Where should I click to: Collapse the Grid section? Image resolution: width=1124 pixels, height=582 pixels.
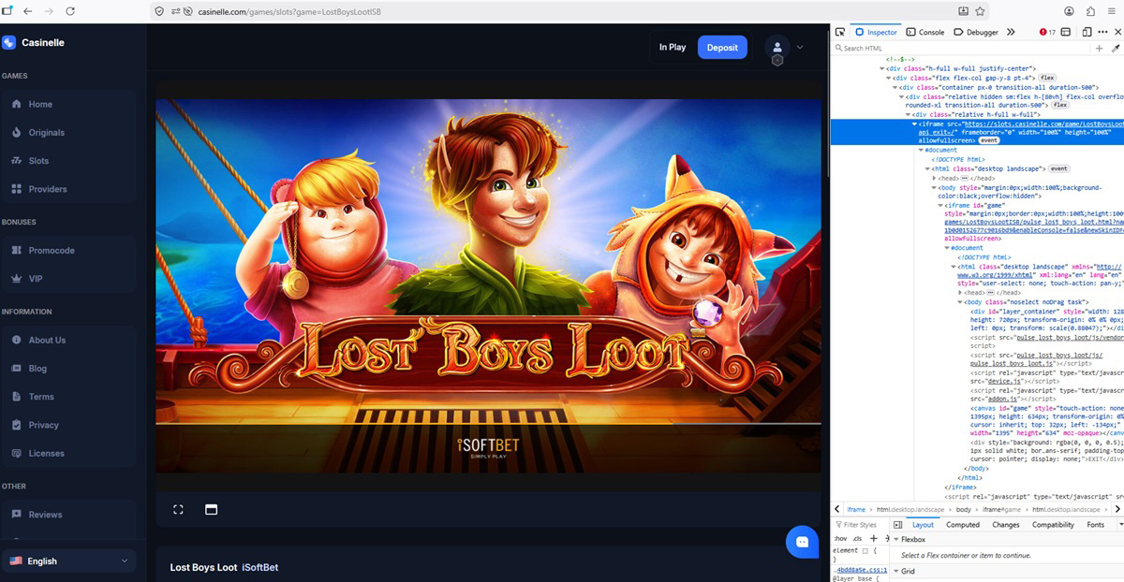click(x=896, y=571)
